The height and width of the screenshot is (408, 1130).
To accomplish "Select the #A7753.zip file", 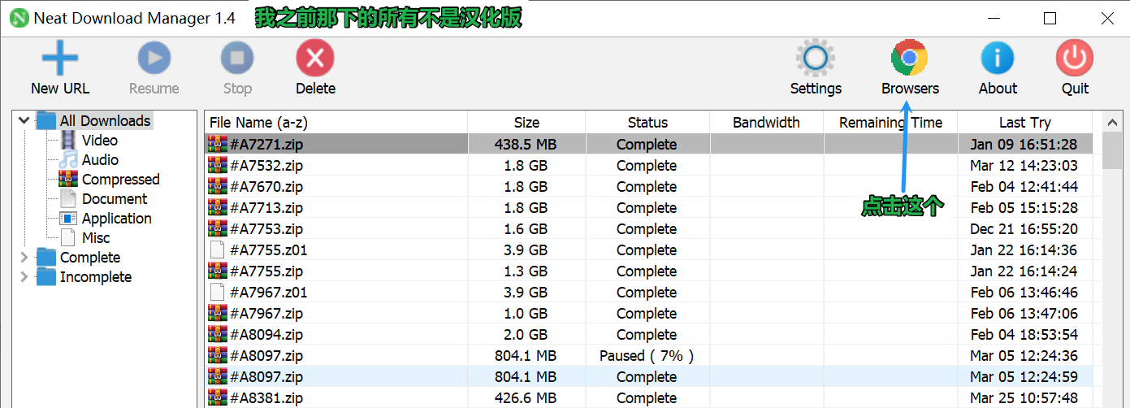I will tap(266, 229).
